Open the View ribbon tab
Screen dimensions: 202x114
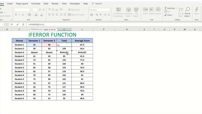pos(64,3)
